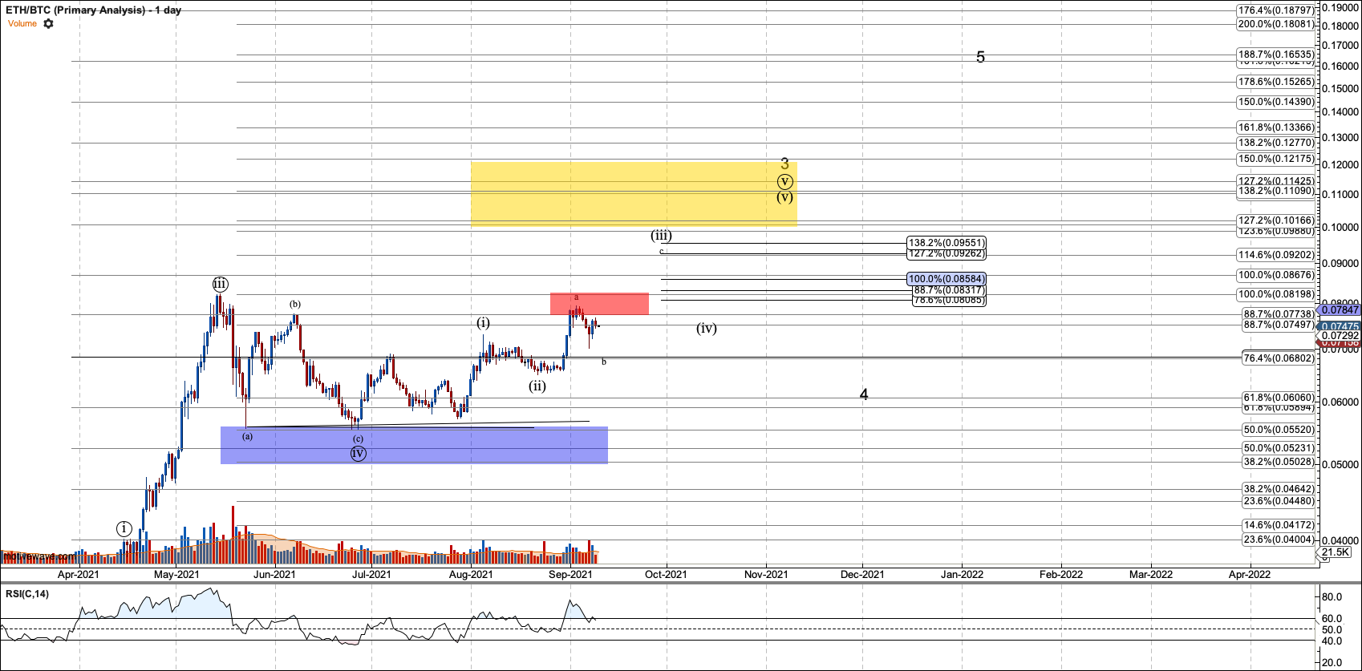Select the 78.6%(0.08085) Fibonacci label
Screen dimensions: 1362x671
(949, 301)
